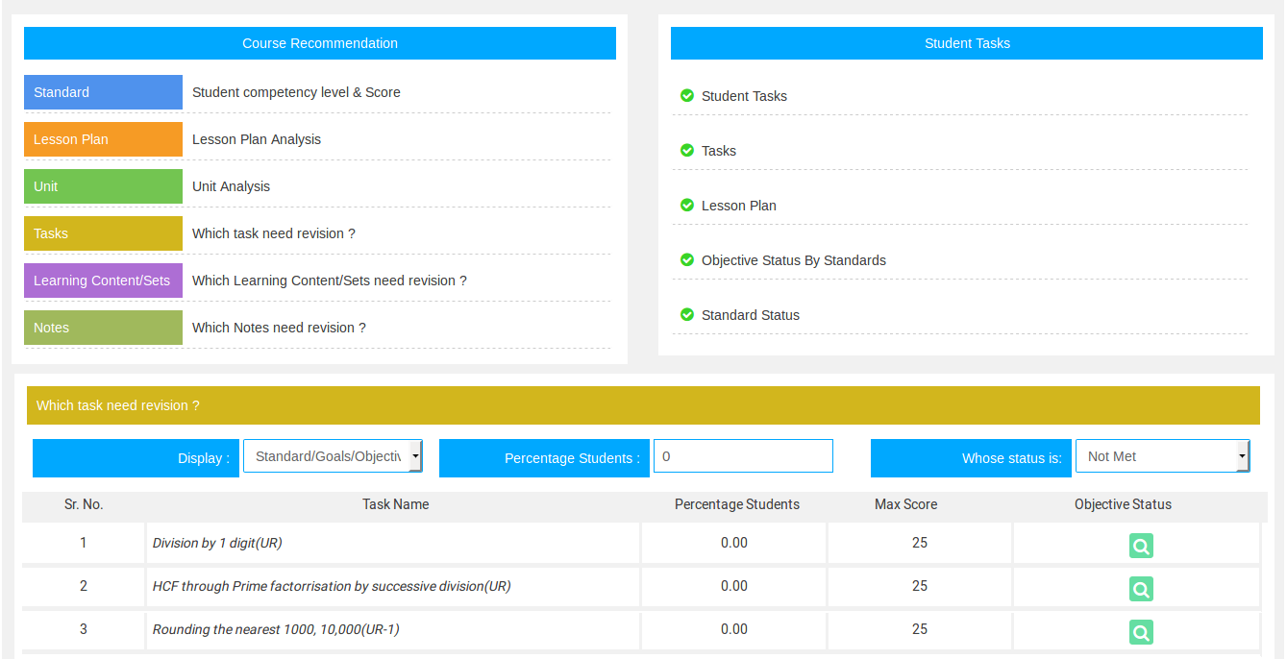Open the Objective Status By Standards link
The height and width of the screenshot is (659, 1287).
click(793, 260)
